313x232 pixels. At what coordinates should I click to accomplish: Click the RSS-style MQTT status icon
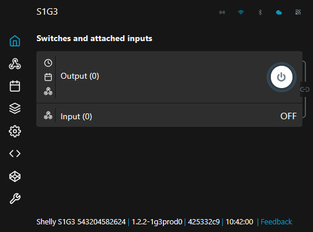click(298, 12)
